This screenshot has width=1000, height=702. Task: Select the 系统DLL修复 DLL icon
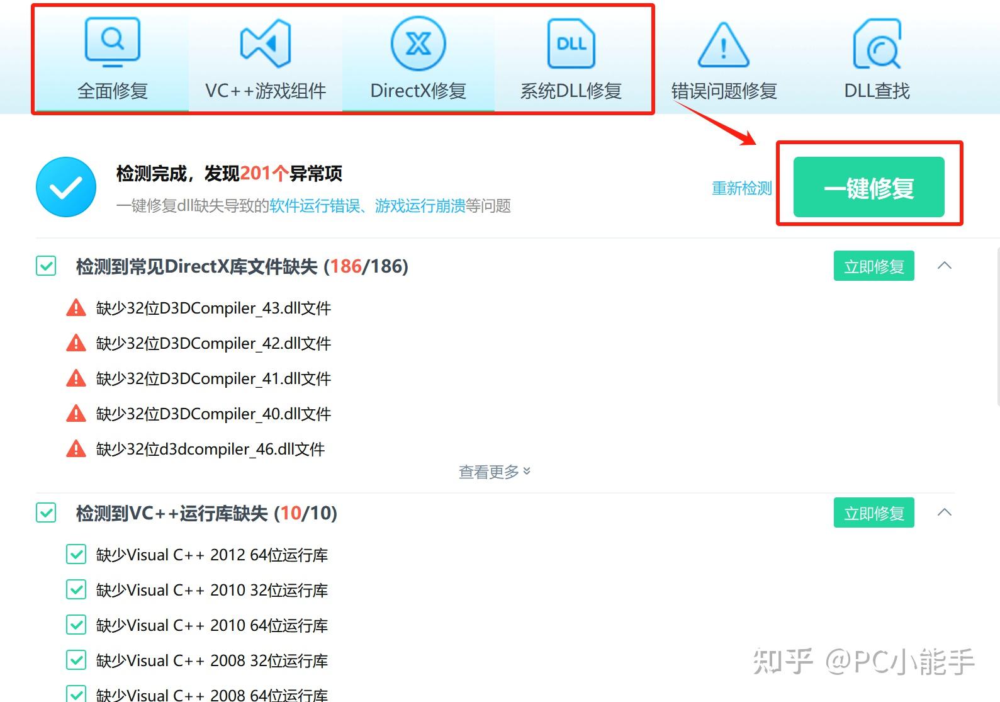click(x=571, y=43)
